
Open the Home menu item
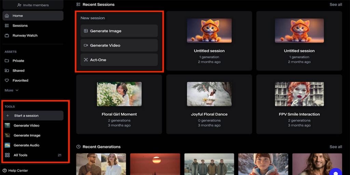point(33,16)
